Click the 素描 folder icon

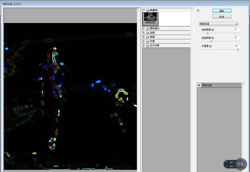coord(147,37)
